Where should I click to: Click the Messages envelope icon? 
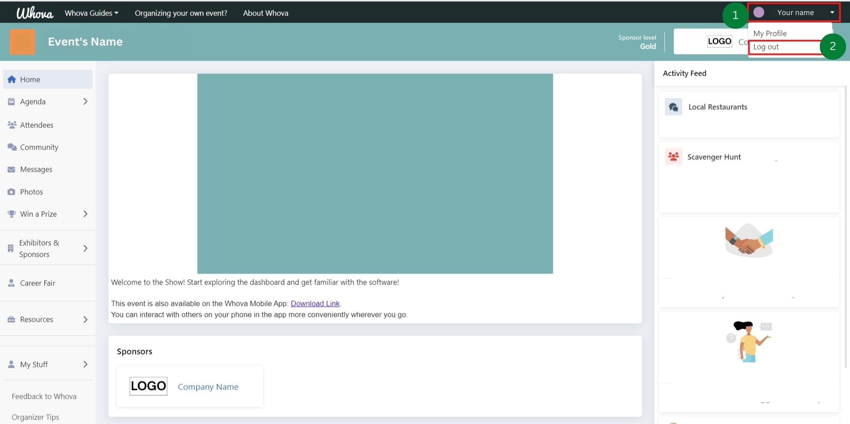click(x=12, y=170)
